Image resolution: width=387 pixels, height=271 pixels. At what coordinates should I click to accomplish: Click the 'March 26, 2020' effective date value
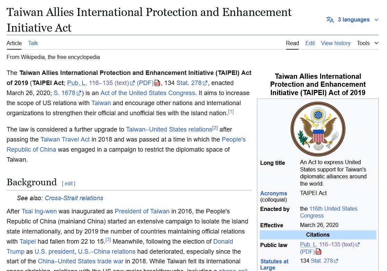pyautogui.click(x=319, y=225)
